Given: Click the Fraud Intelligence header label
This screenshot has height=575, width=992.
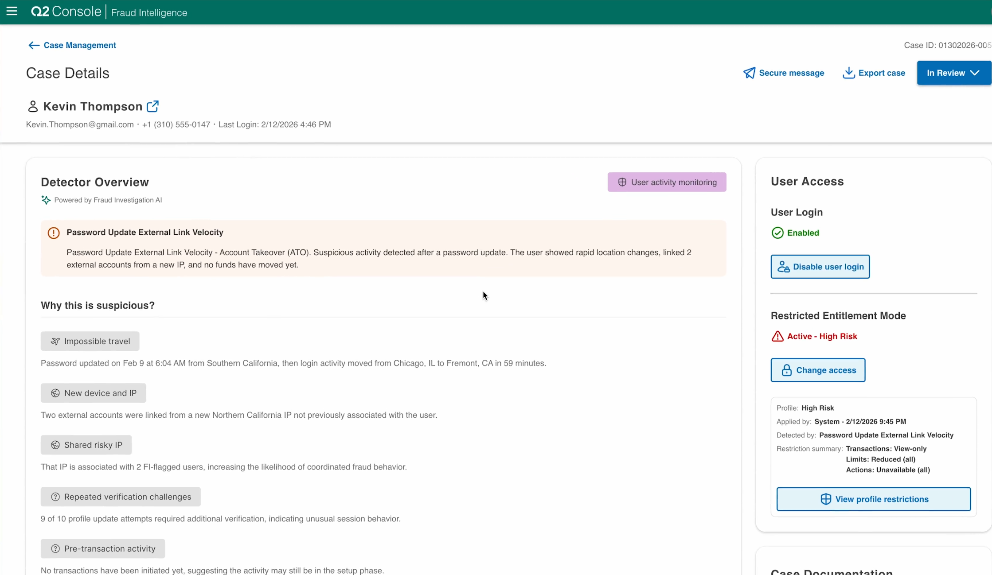Looking at the screenshot, I should (x=149, y=12).
